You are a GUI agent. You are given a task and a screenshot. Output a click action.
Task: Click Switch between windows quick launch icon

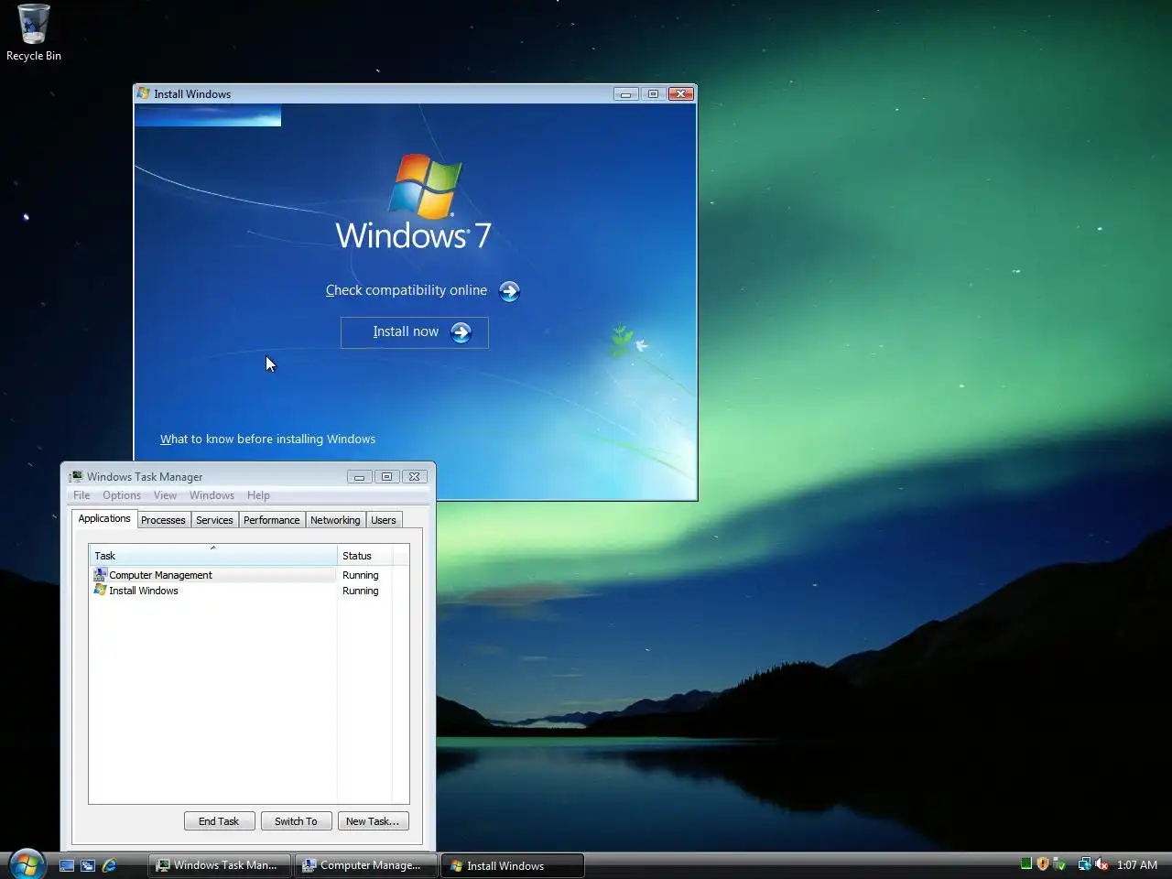(x=88, y=865)
